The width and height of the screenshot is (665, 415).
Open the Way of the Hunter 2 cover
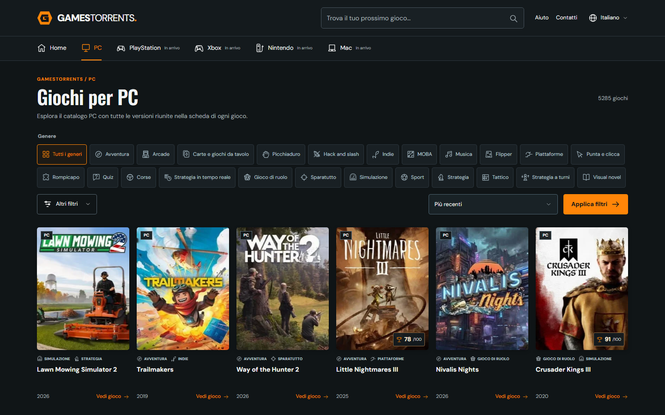(x=283, y=289)
